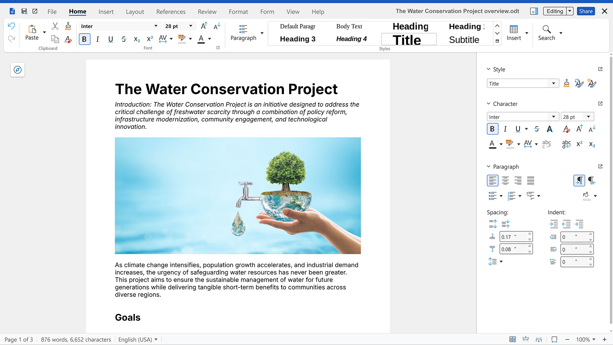The image size is (613, 345).
Task: Open the References tab
Action: (171, 11)
